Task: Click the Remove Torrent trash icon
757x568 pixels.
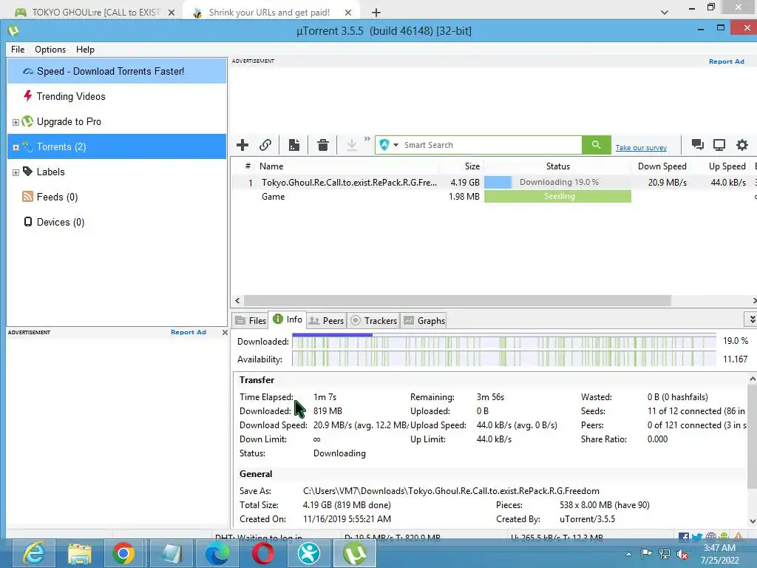Action: [x=323, y=145]
